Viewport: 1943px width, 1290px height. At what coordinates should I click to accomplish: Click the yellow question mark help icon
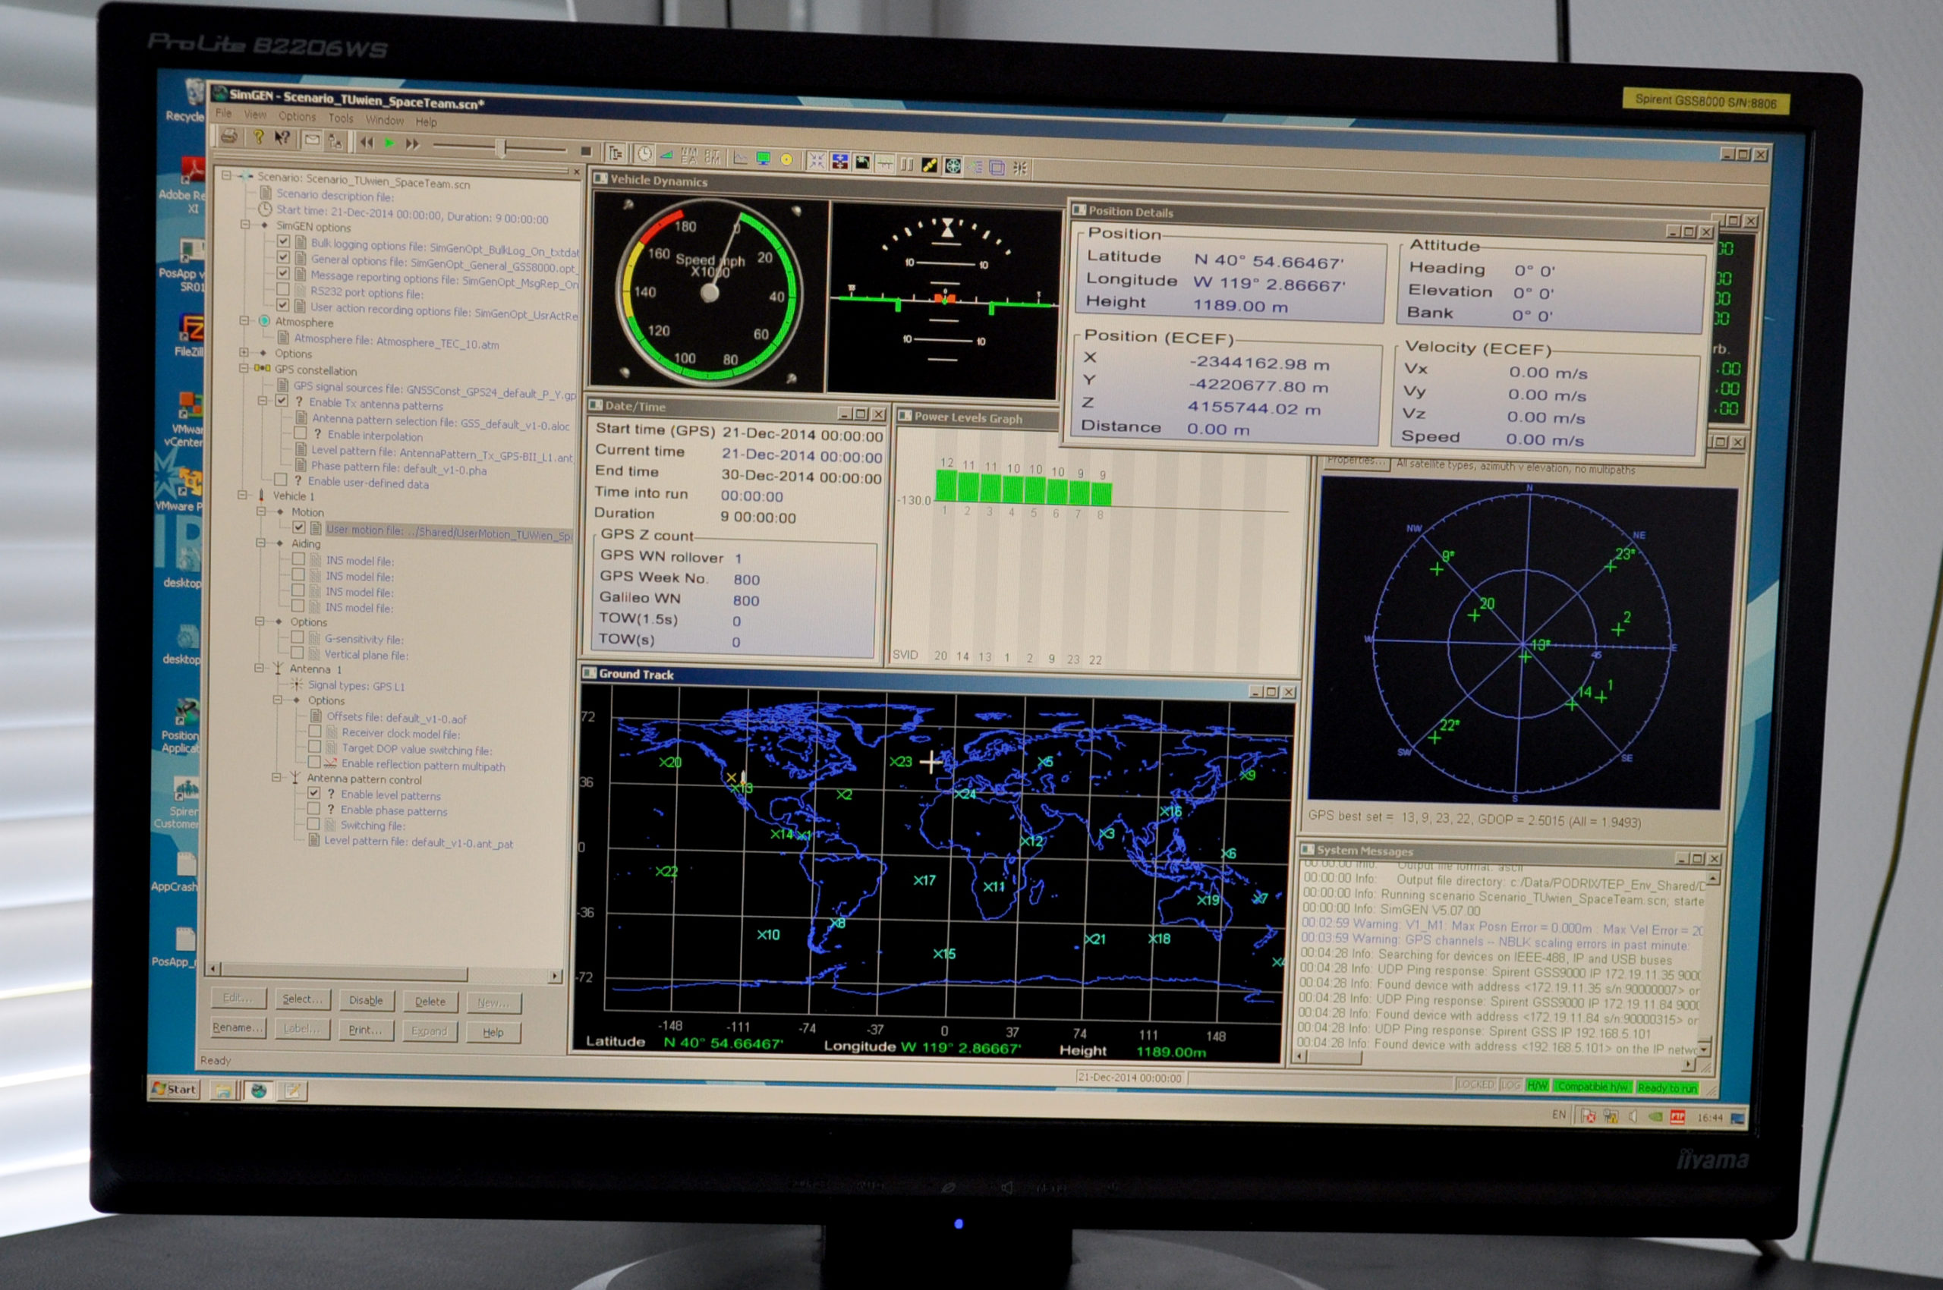pyautogui.click(x=258, y=137)
